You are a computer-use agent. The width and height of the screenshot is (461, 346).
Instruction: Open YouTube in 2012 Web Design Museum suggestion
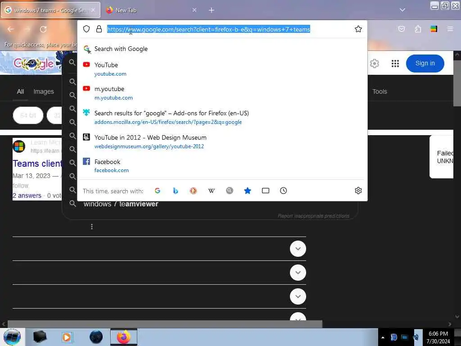tap(222, 141)
